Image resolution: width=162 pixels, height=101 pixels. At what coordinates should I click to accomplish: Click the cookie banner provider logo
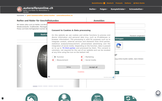113,77
